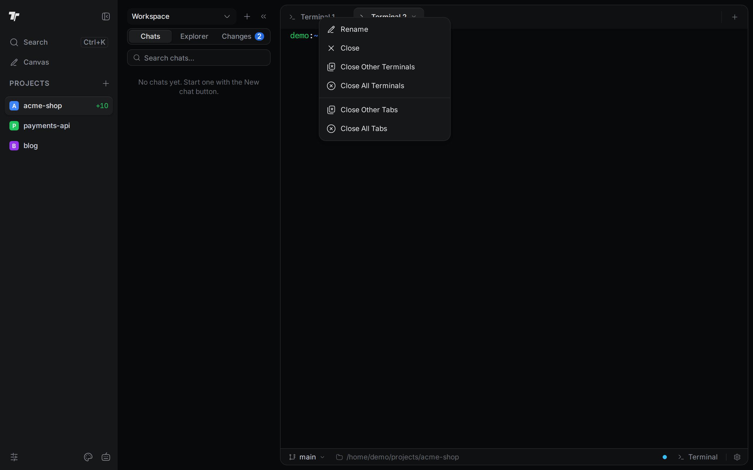This screenshot has width=753, height=470.
Task: Switch to the Explorer tab
Action: (194, 36)
